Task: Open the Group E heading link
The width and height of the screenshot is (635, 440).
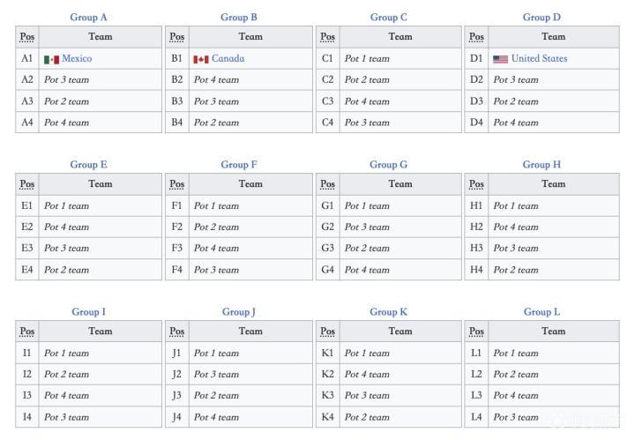Action: 89,164
